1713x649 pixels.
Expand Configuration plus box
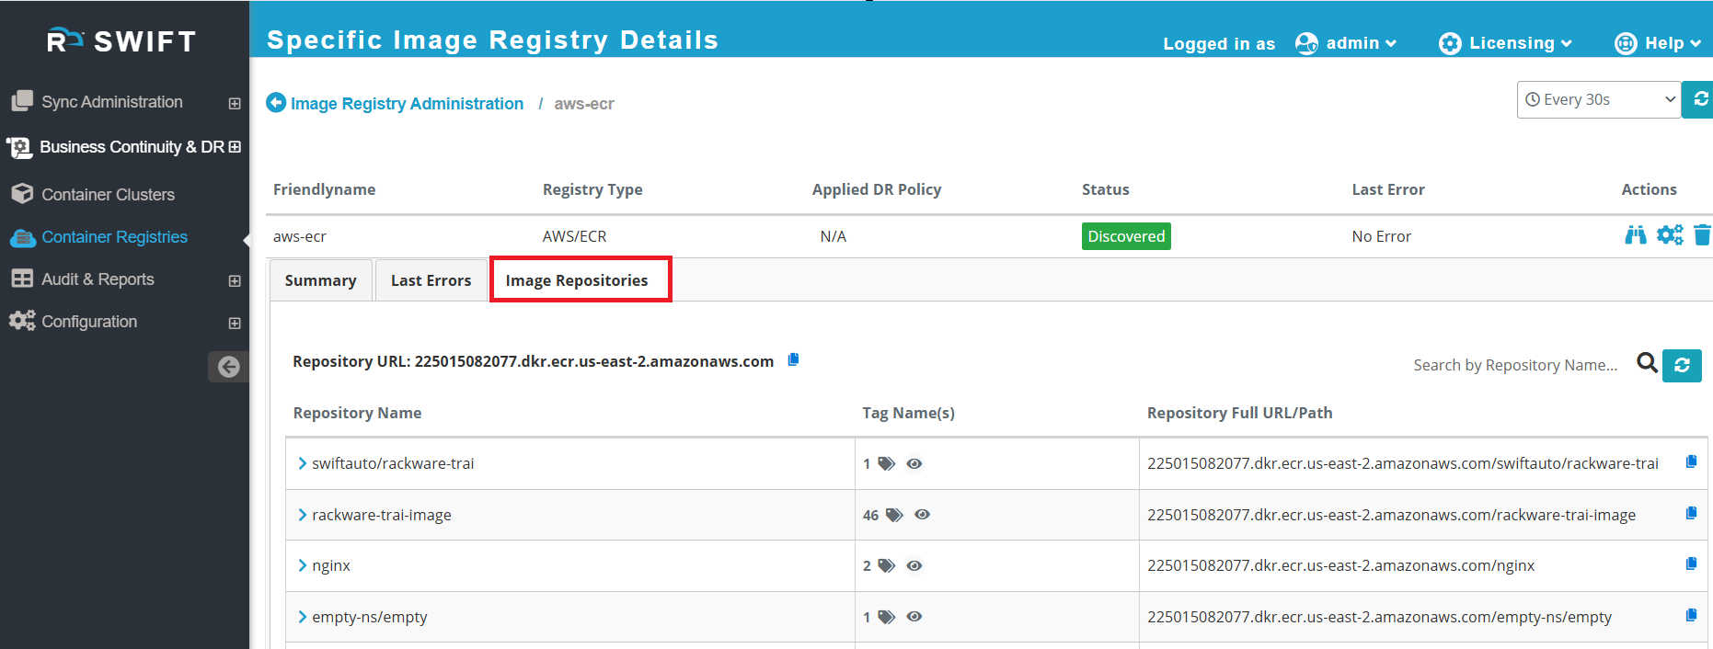235,324
